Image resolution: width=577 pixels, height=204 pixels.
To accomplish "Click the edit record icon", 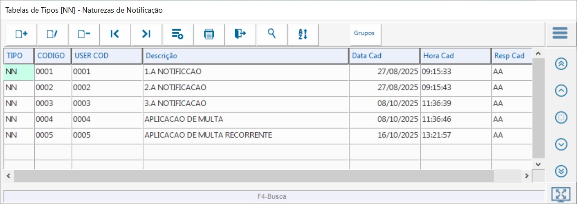I will pyautogui.click(x=52, y=34).
